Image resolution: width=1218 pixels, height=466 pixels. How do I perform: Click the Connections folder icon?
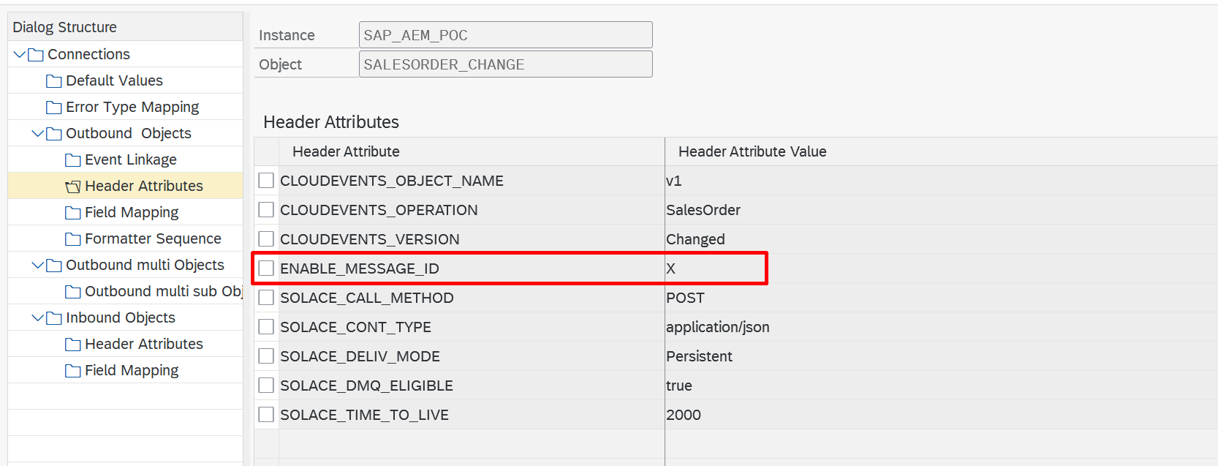(36, 55)
